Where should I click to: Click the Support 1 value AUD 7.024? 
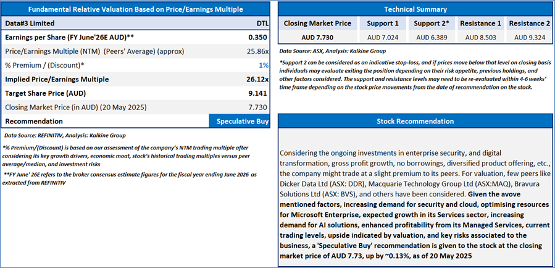(x=390, y=38)
